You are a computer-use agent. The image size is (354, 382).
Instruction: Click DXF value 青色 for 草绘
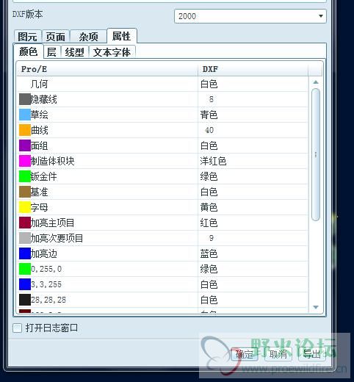coord(209,115)
